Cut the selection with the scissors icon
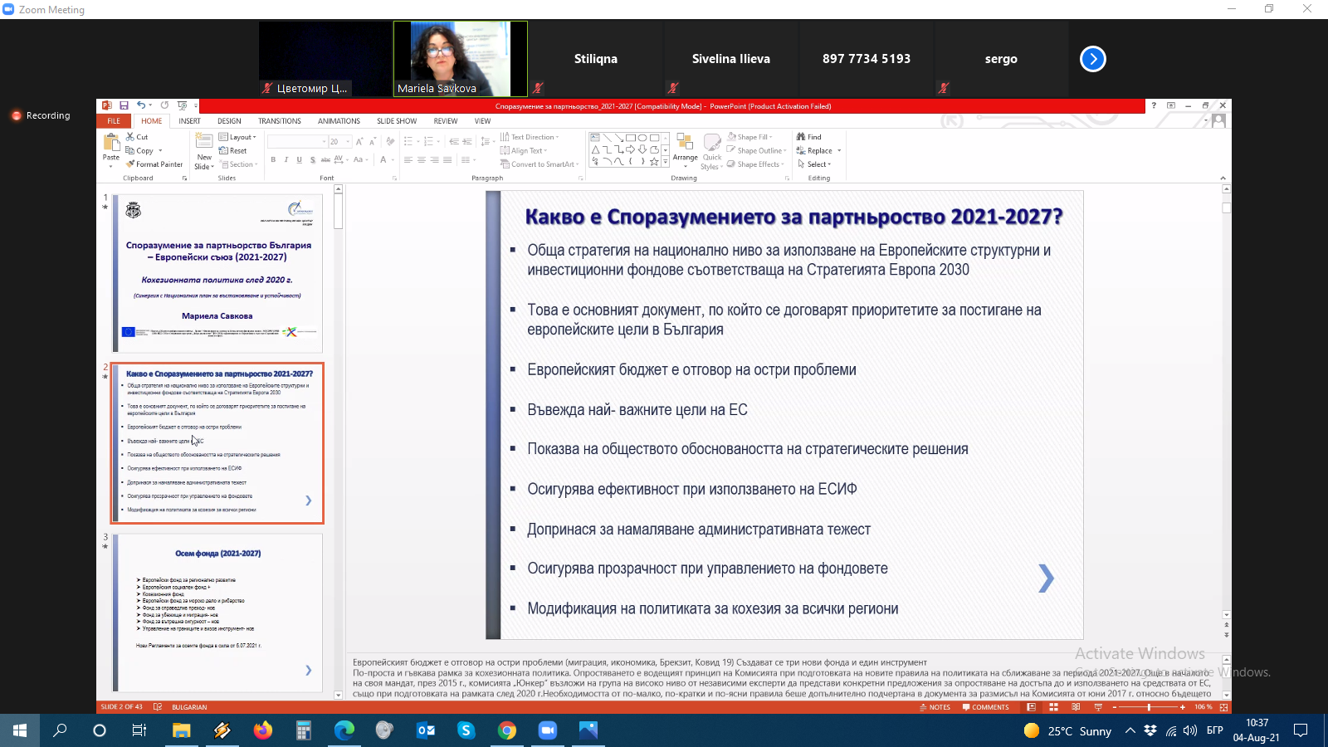Screen dimensions: 1328x747 137,137
